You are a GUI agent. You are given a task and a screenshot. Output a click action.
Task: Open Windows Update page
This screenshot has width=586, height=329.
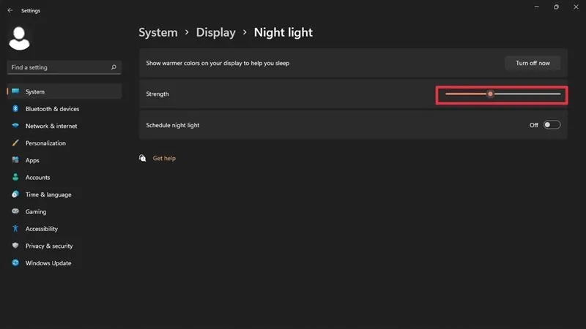tap(64, 263)
